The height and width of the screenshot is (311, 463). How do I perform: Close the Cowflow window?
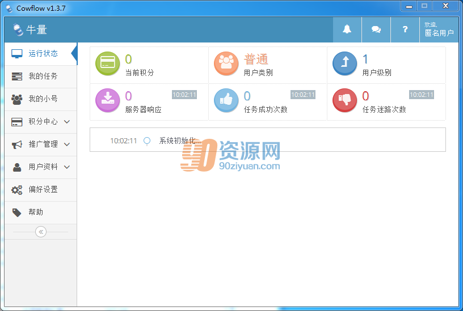coord(445,6)
